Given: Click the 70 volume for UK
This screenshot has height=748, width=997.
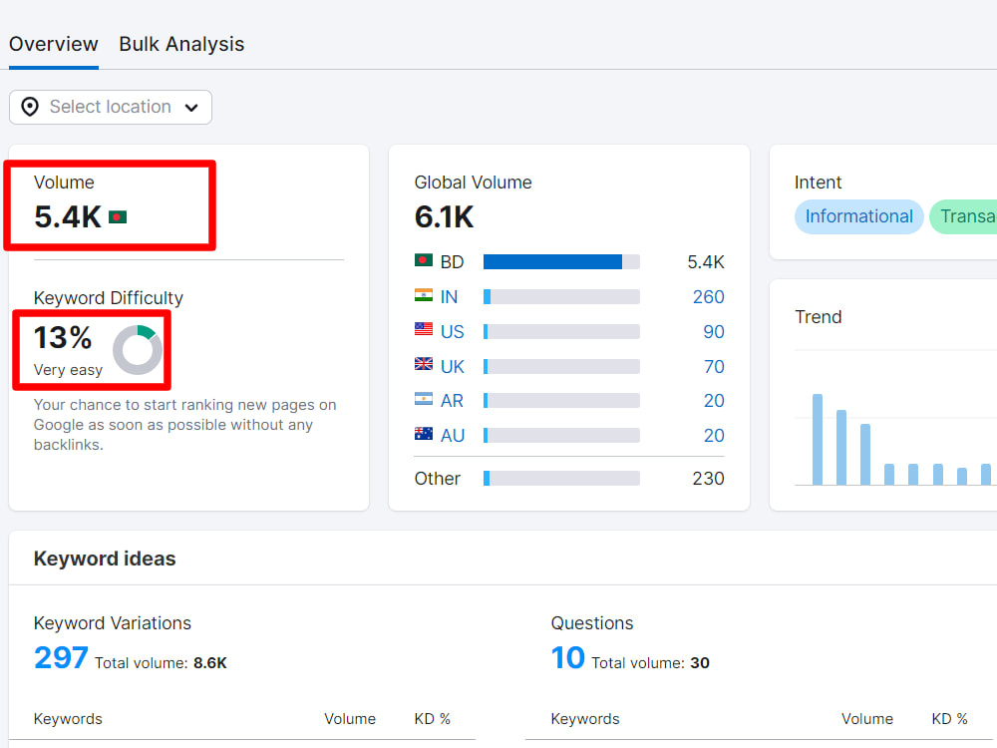Looking at the screenshot, I should 714,367.
